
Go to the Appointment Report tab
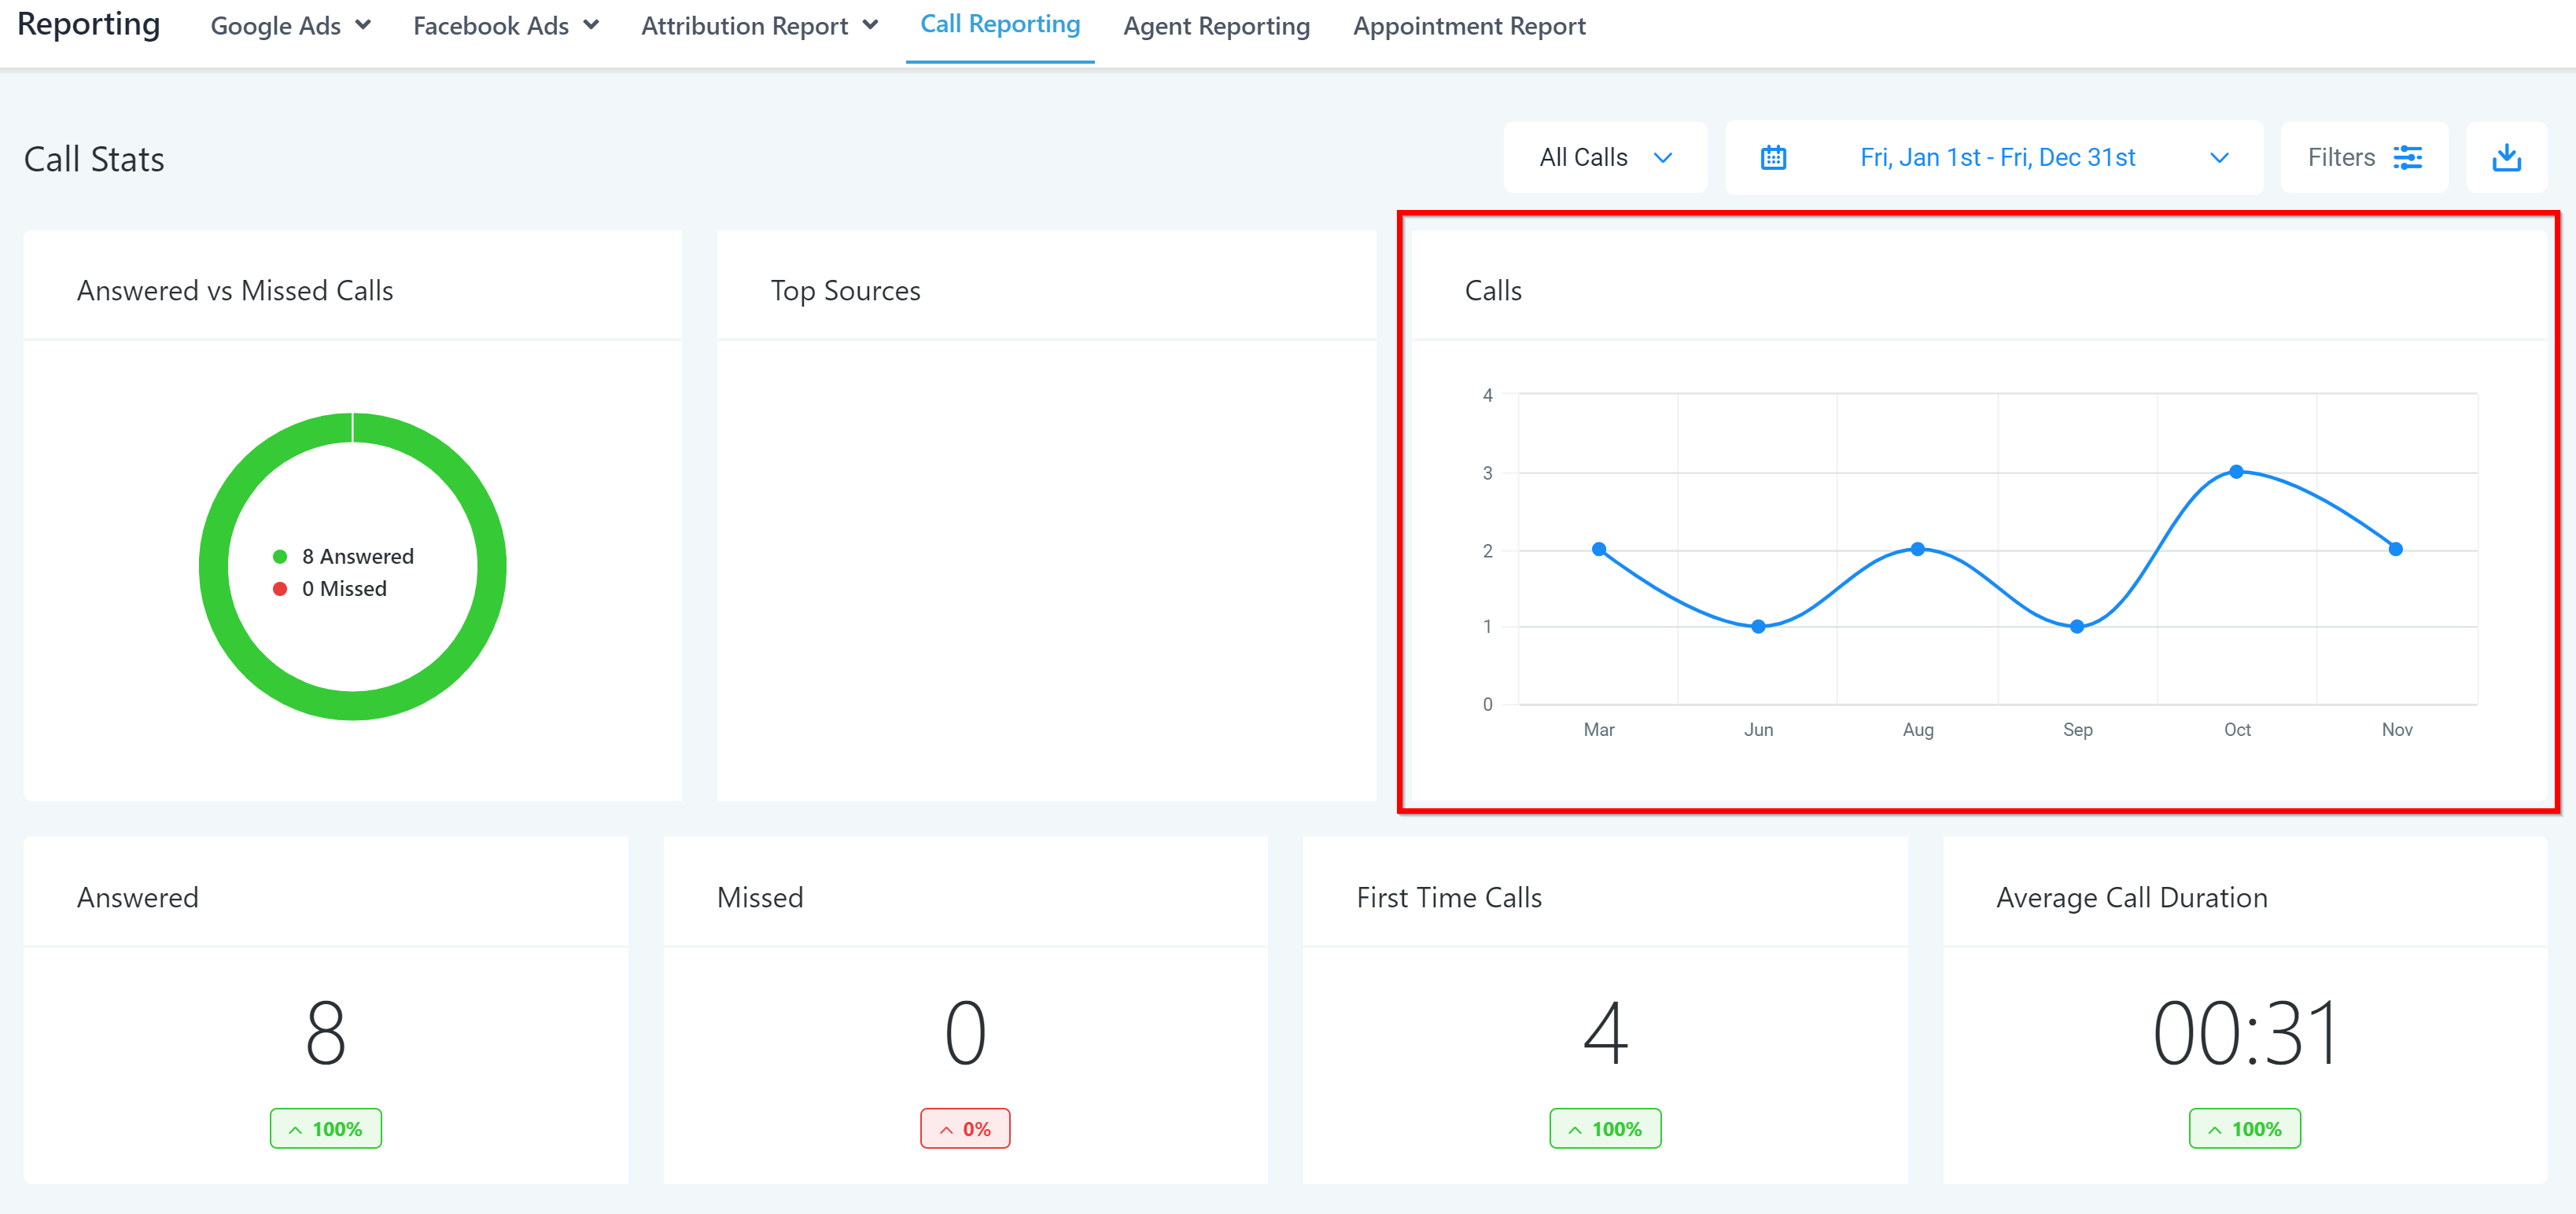[1469, 26]
